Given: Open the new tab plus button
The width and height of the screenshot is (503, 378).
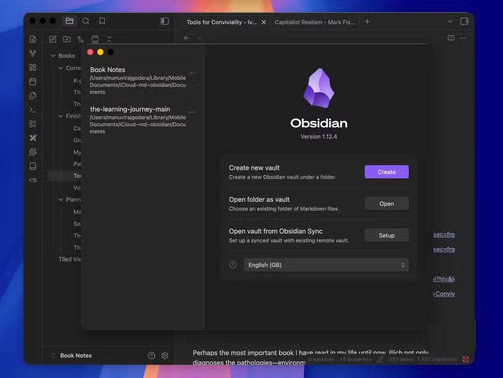Looking at the screenshot, I should 367,21.
